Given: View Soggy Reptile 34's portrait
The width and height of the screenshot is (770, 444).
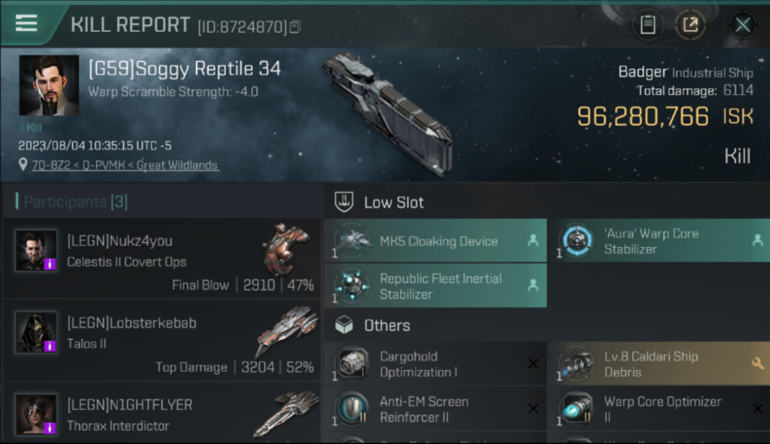Looking at the screenshot, I should point(49,85).
